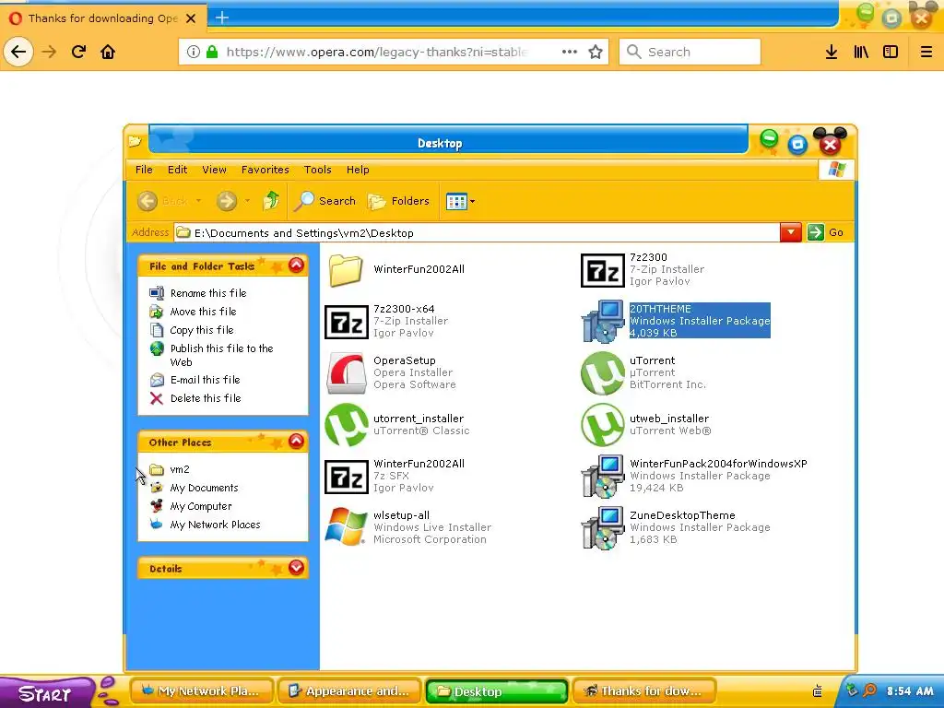The image size is (944, 708).
Task: Click the browser Search box
Action: pyautogui.click(x=690, y=52)
